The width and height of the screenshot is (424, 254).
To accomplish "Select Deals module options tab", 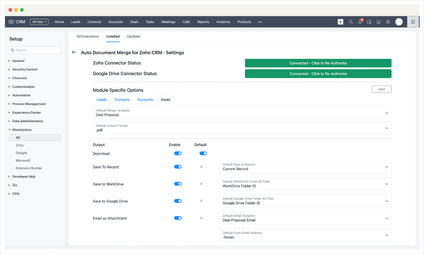I will (166, 100).
